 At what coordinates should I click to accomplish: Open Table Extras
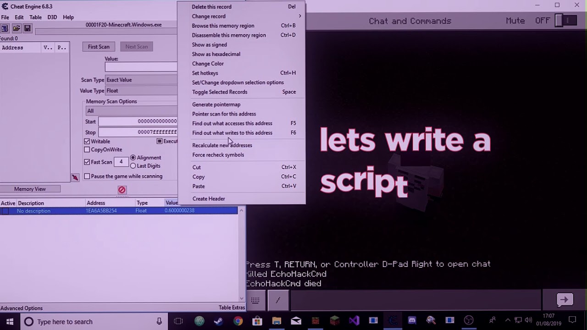[232, 308]
